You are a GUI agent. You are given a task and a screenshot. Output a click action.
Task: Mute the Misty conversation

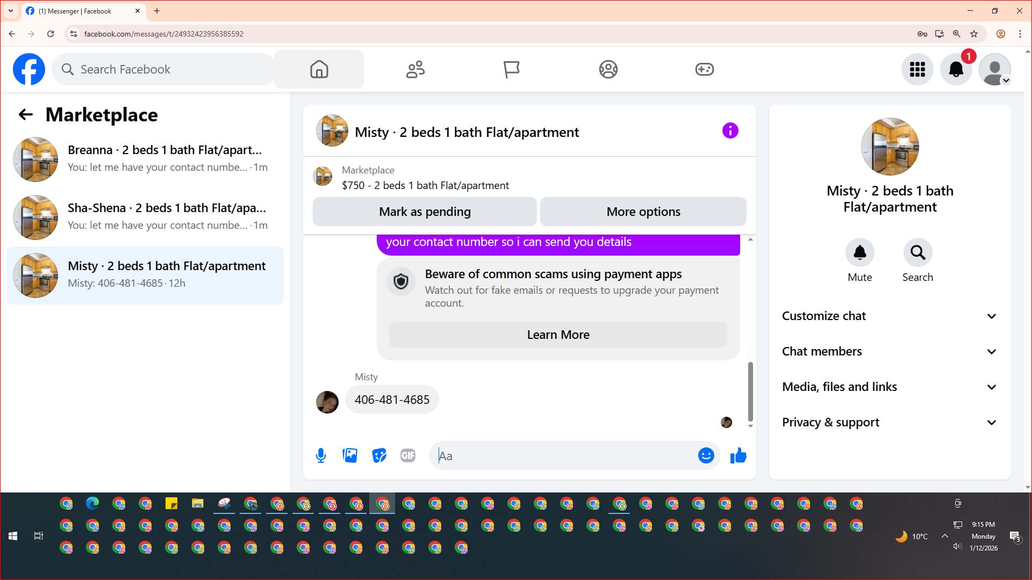click(x=859, y=253)
